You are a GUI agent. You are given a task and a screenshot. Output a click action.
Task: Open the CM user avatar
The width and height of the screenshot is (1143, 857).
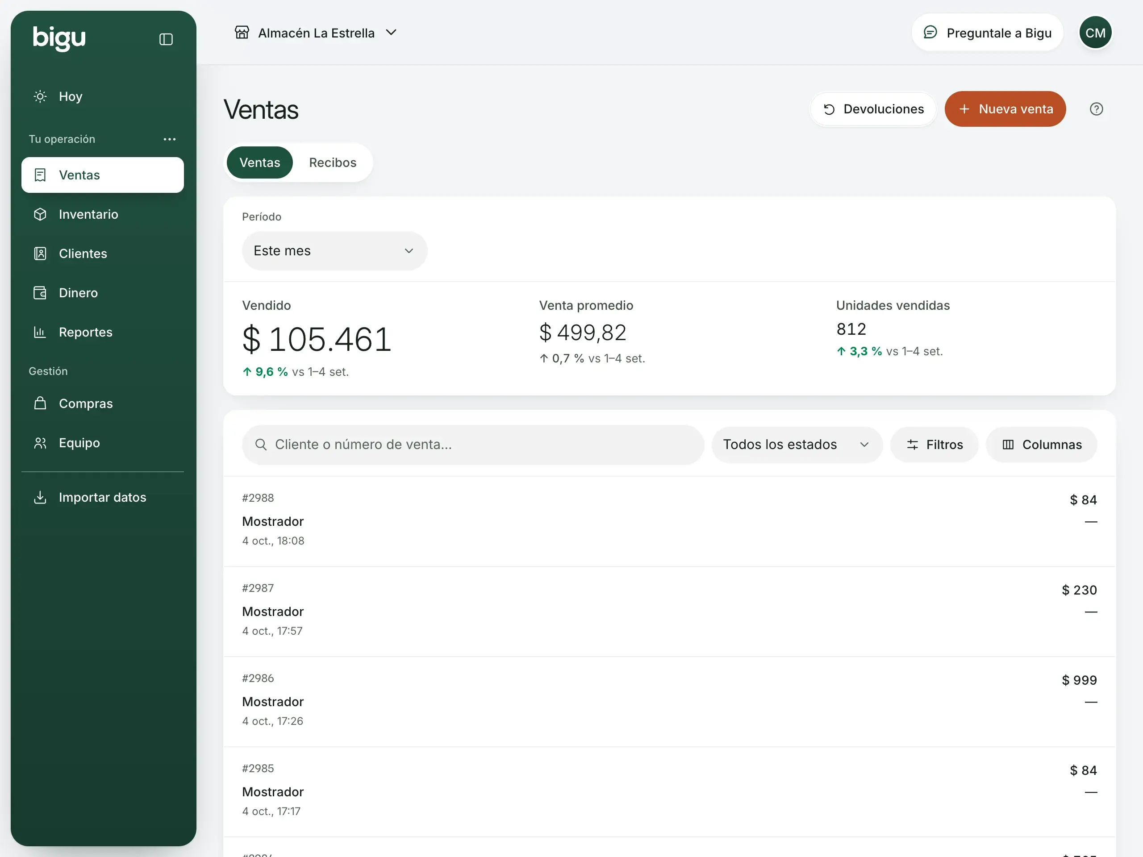pyautogui.click(x=1095, y=33)
